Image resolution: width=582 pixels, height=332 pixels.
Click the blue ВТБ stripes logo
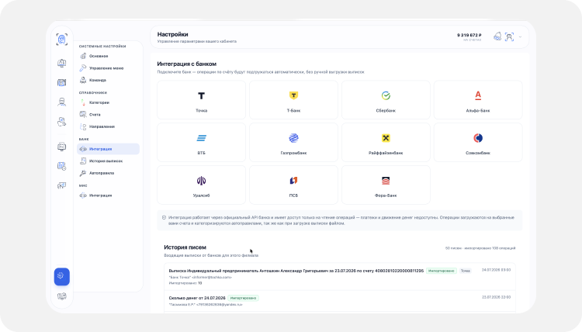201,138
